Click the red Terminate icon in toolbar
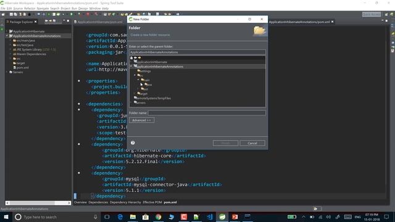 click(x=88, y=14)
